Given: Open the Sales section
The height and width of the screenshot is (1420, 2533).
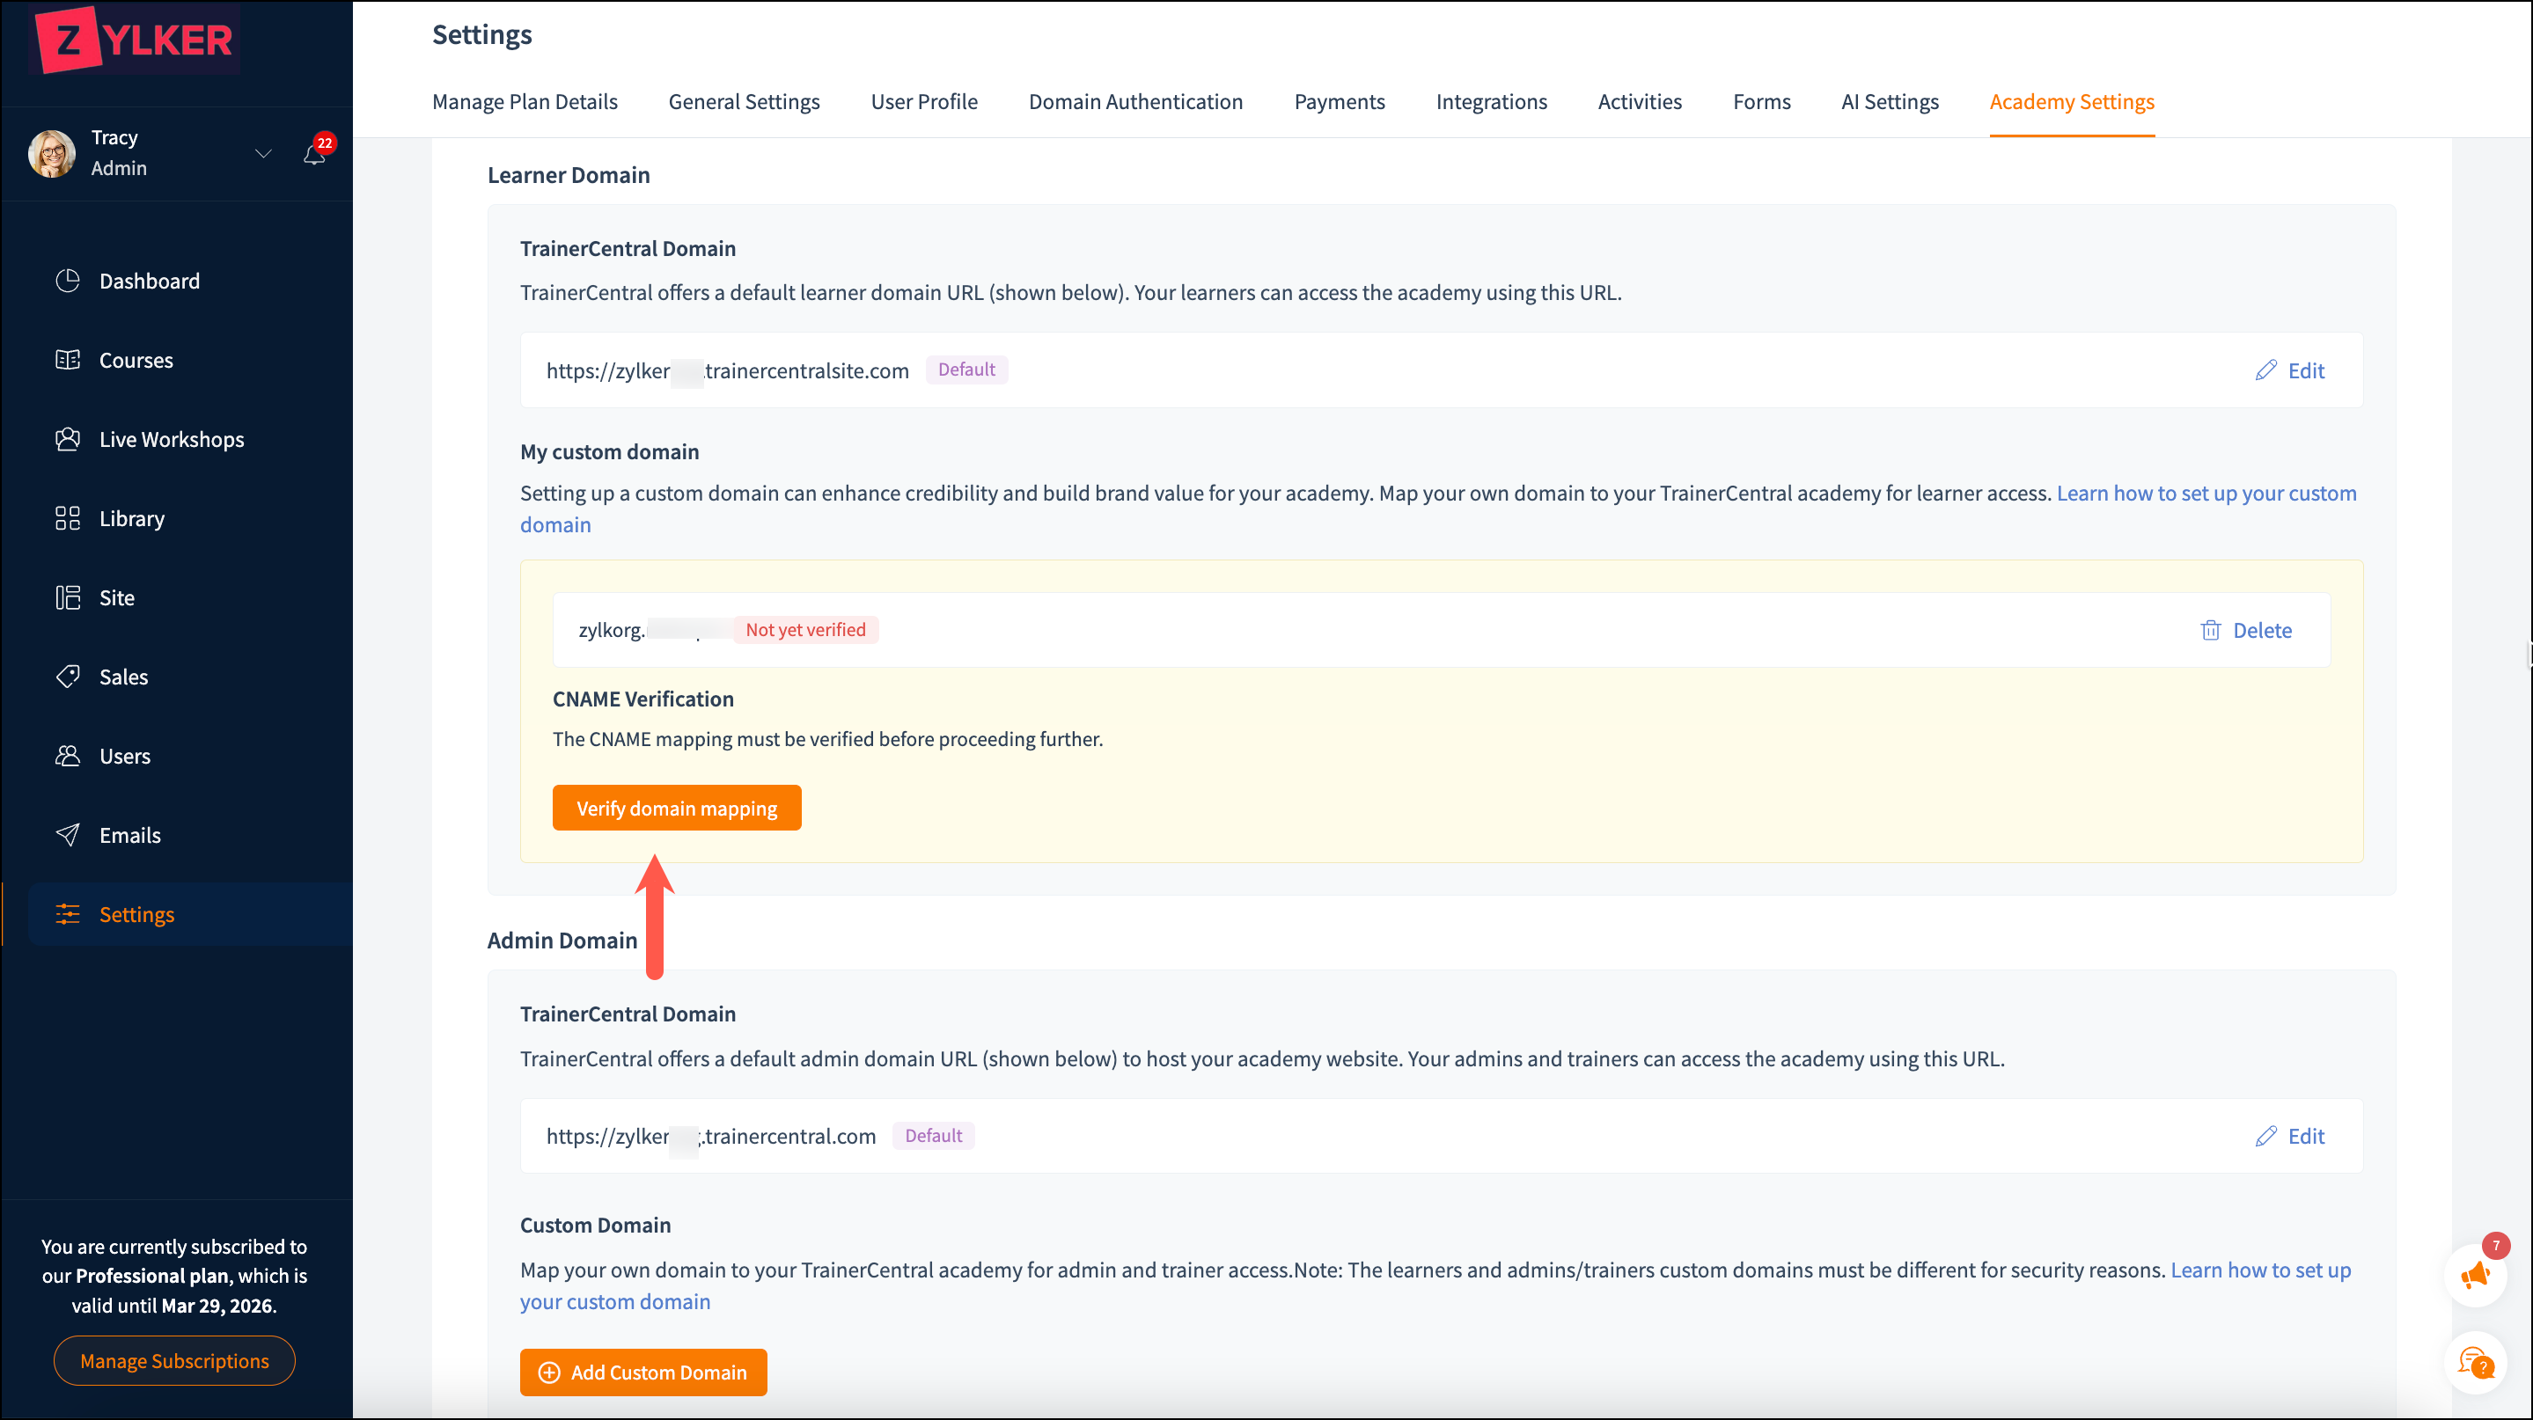Looking at the screenshot, I should pos(123,677).
